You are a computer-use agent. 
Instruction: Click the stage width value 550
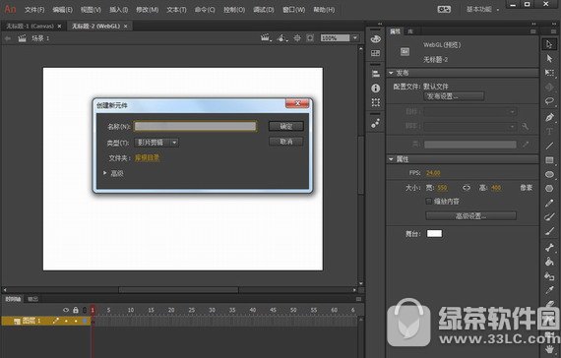tap(442, 188)
